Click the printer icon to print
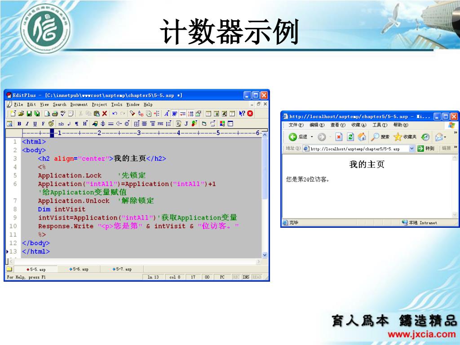This screenshot has width=460, height=345. point(55,114)
